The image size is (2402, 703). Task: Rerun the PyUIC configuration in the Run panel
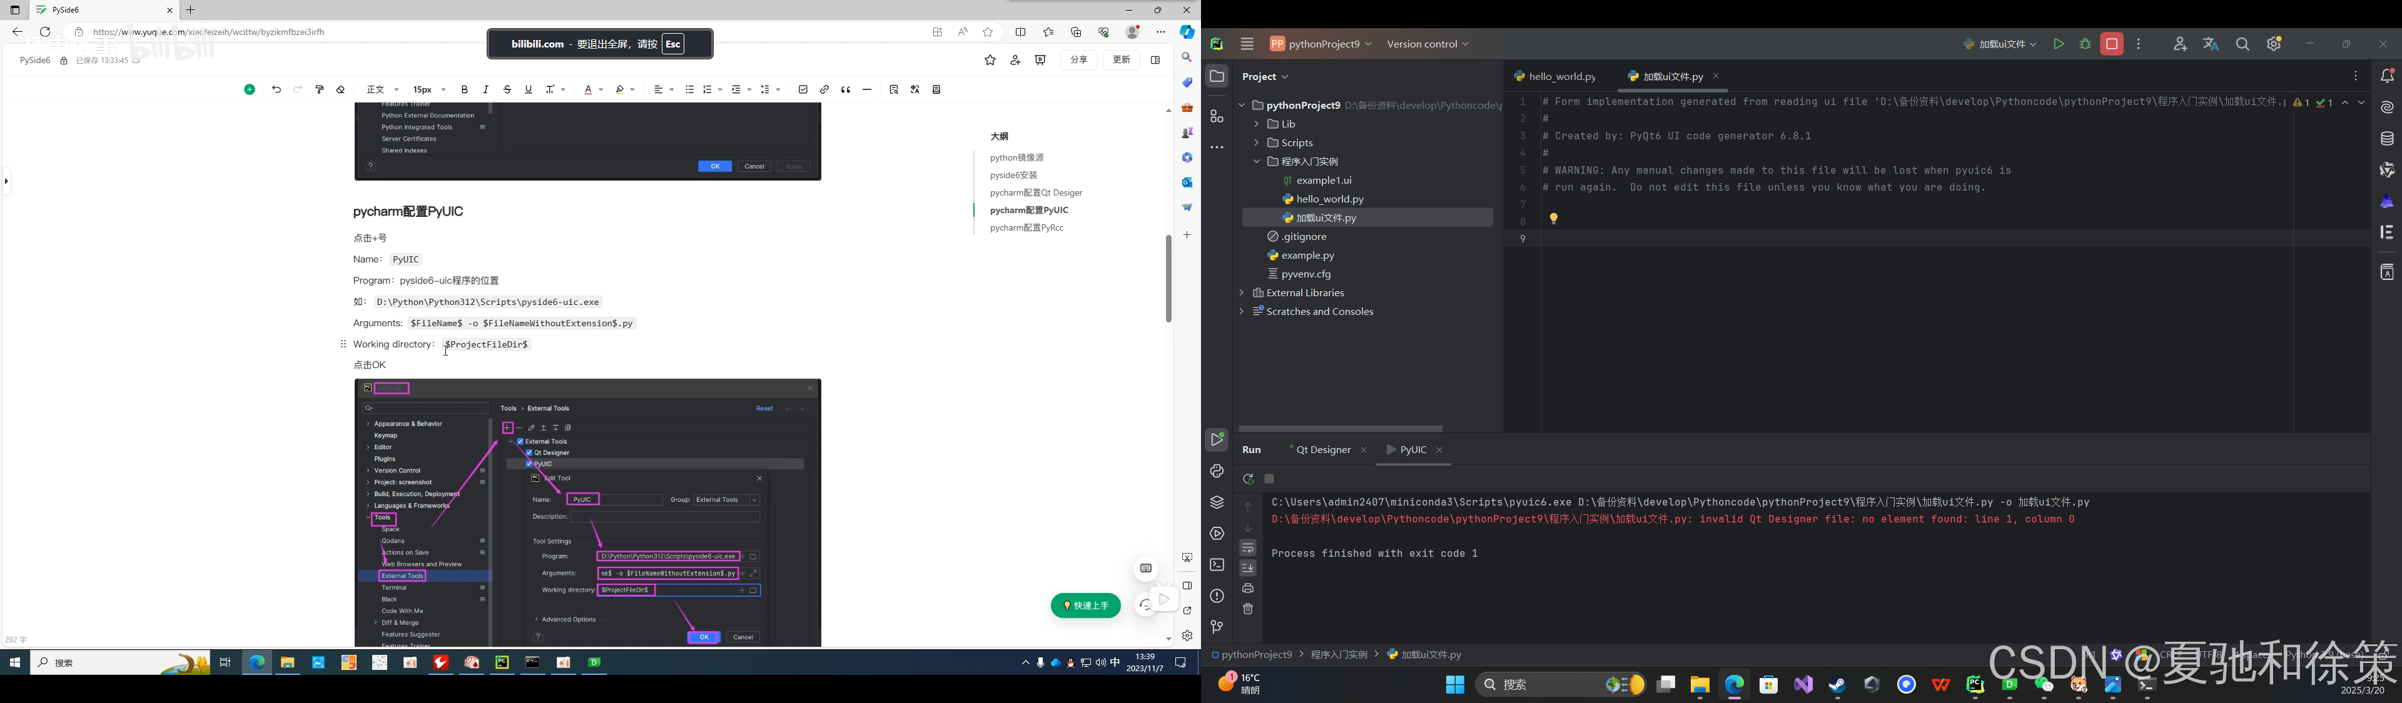click(1249, 479)
